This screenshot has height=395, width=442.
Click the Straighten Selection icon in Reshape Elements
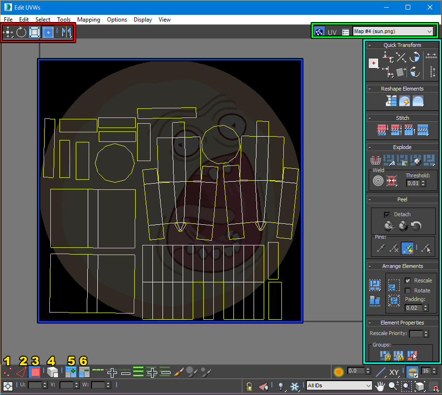click(392, 101)
